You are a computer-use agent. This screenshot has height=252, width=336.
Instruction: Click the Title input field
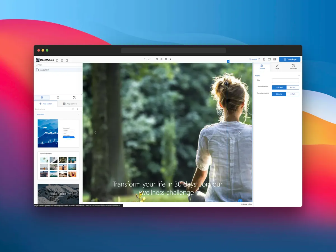tap(285, 81)
